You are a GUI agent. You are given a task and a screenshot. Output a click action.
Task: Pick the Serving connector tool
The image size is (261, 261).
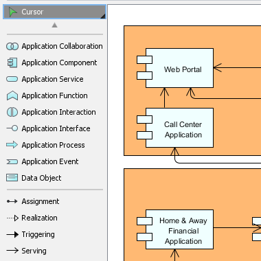click(54, 251)
